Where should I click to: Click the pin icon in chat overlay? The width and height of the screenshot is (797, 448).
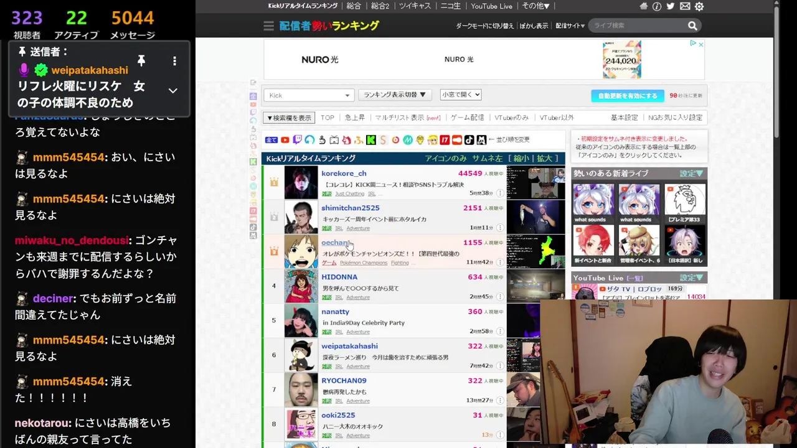click(141, 60)
